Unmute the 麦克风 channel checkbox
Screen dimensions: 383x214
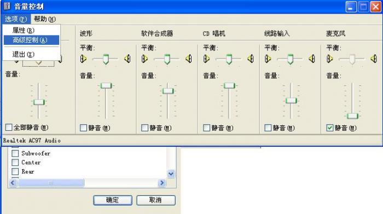click(330, 128)
